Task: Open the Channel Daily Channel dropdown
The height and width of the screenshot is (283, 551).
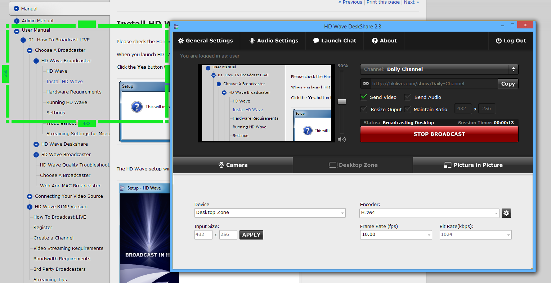Action: [x=439, y=69]
